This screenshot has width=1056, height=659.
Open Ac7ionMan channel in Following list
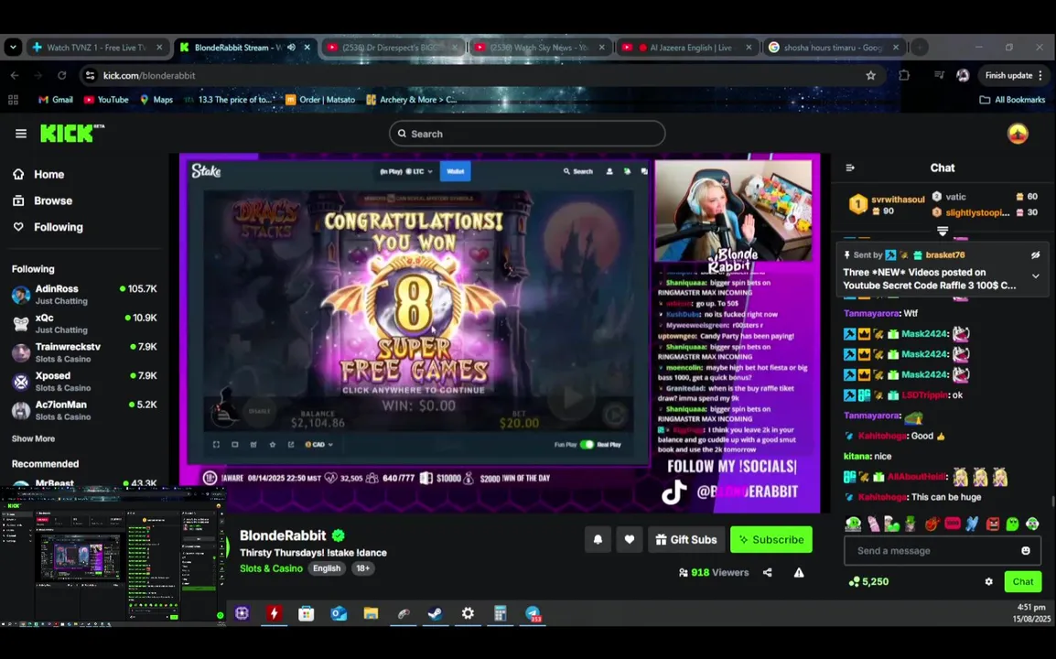coord(84,410)
